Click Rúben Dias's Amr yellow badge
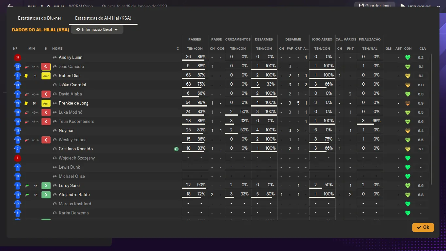This screenshot has height=251, width=446. [46, 76]
